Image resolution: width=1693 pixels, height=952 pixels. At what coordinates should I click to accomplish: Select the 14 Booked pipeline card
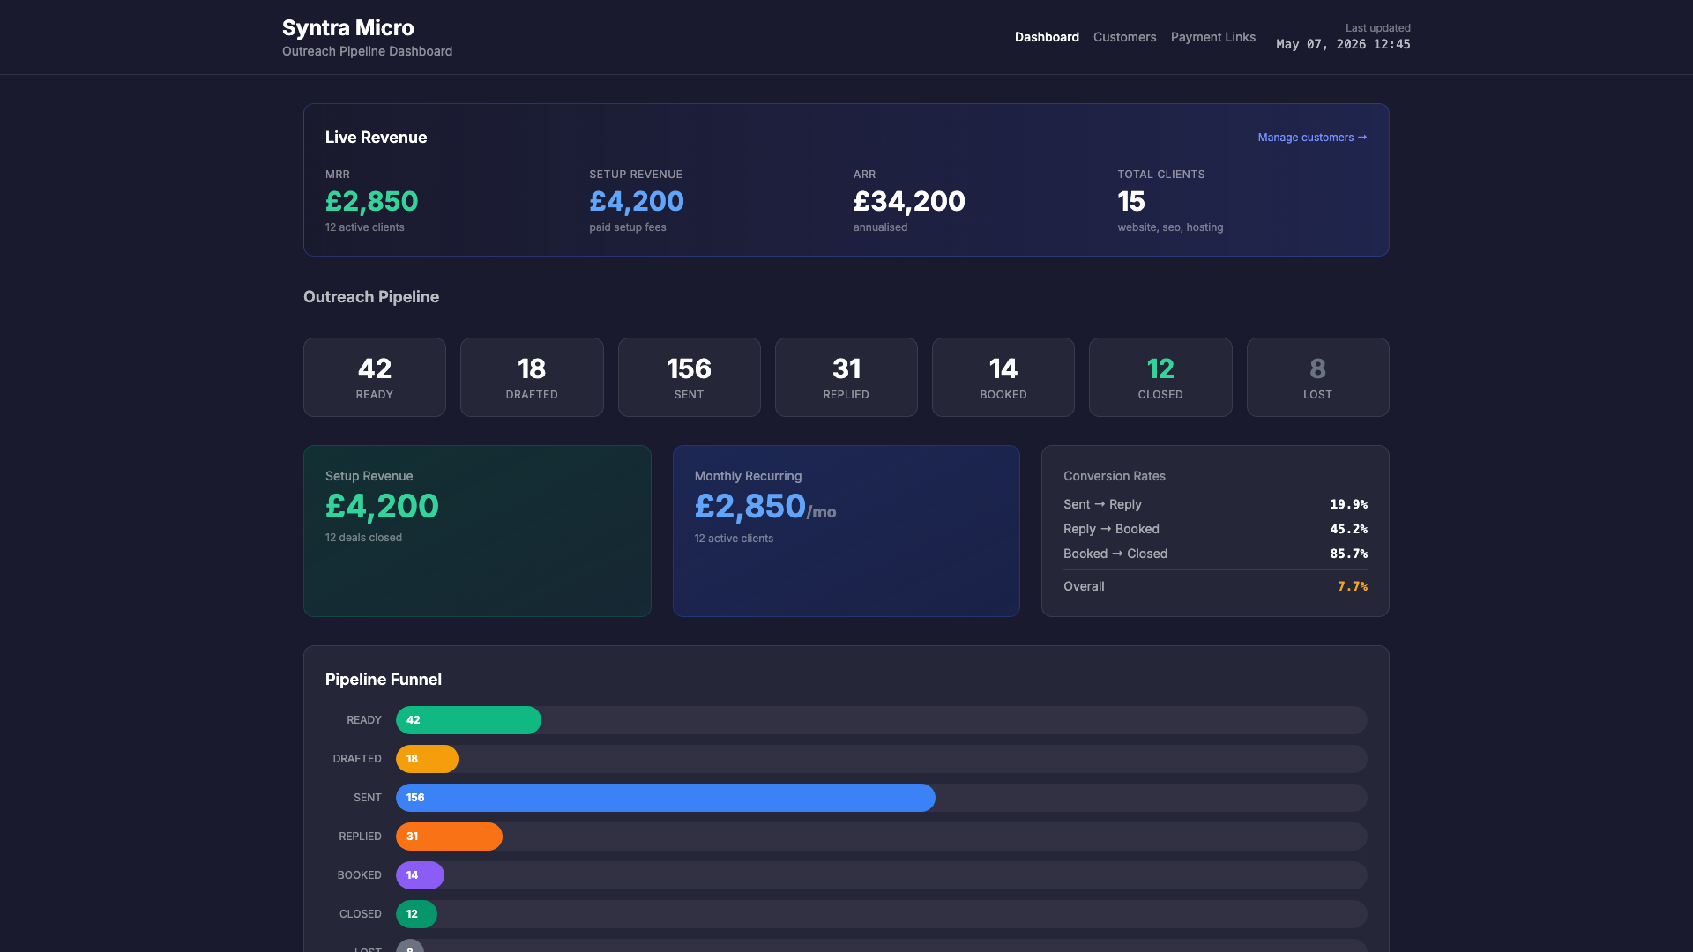(x=1003, y=377)
